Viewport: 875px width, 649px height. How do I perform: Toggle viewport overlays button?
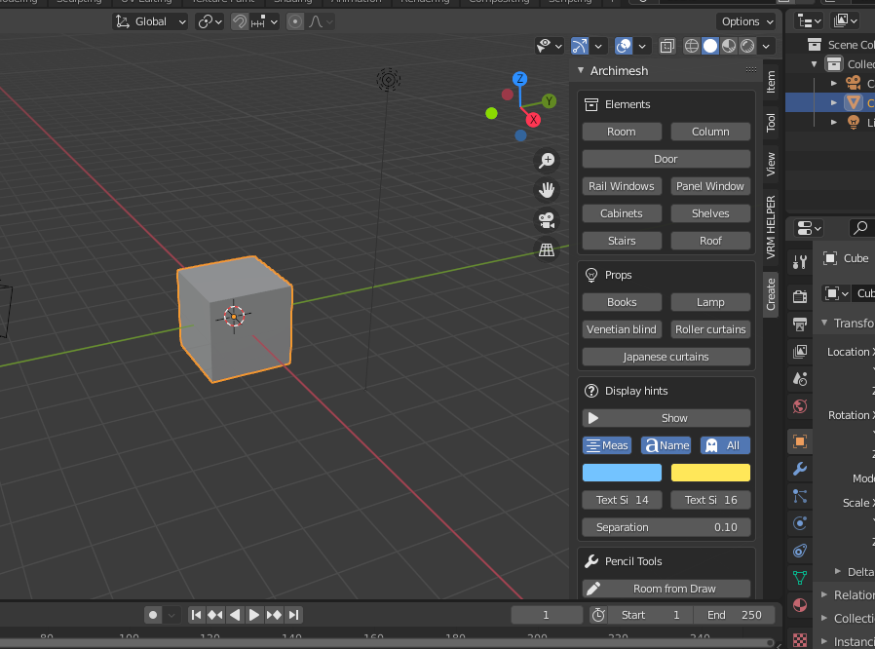(x=624, y=46)
